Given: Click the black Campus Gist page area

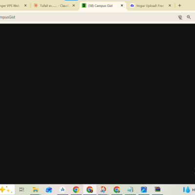Looking at the screenshot, I should (97, 104).
